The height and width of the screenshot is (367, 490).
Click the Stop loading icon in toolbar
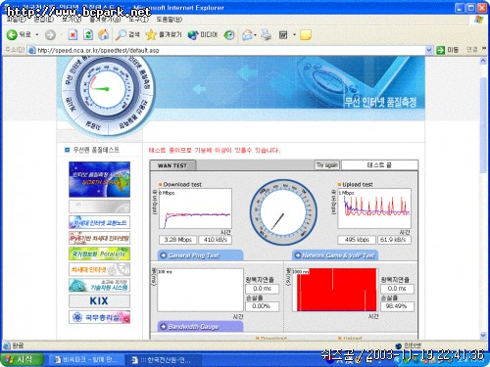click(x=73, y=34)
